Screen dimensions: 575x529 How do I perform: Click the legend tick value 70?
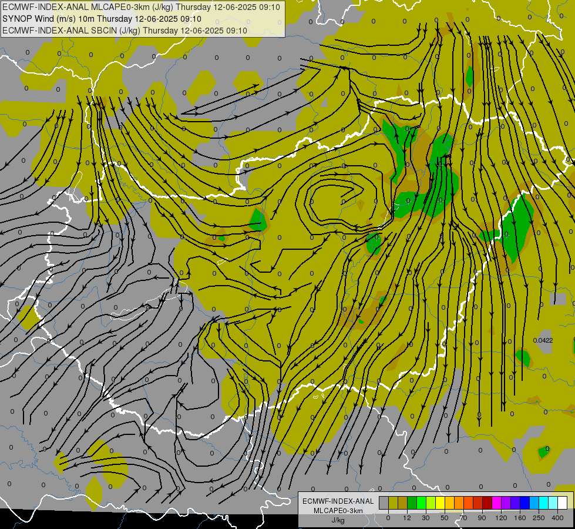coord(463,518)
